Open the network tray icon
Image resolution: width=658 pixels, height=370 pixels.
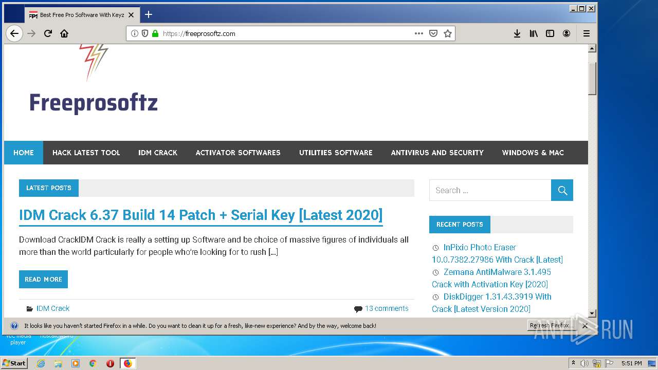(x=597, y=363)
